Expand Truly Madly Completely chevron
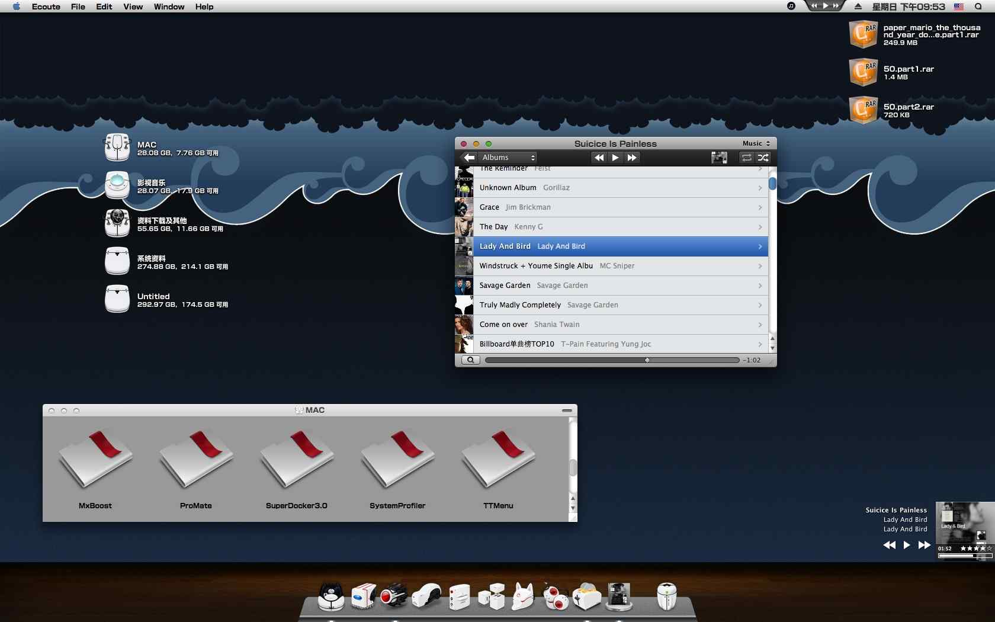This screenshot has height=622, width=995. (760, 305)
